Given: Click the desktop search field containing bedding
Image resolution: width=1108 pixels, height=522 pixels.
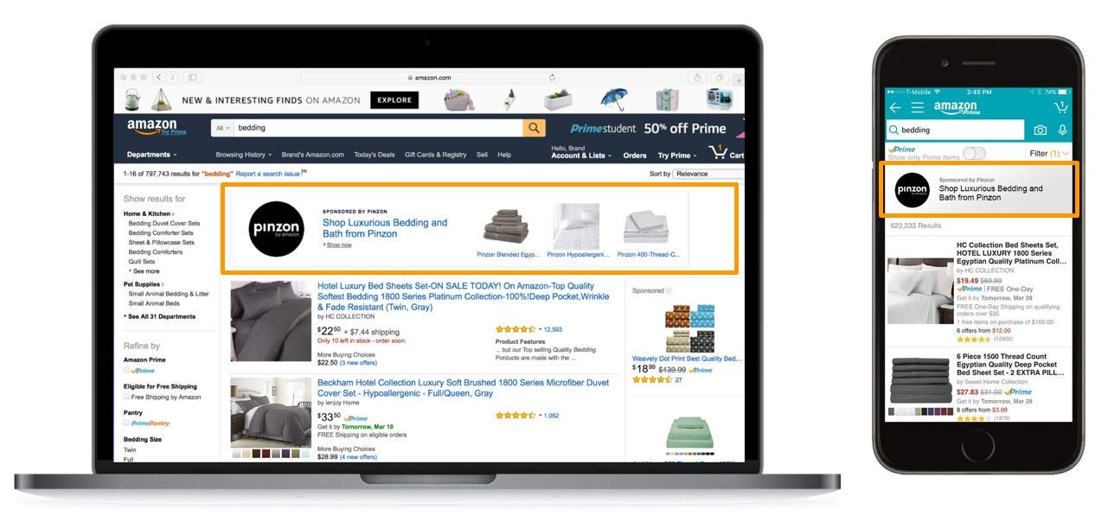Looking at the screenshot, I should coord(377,128).
